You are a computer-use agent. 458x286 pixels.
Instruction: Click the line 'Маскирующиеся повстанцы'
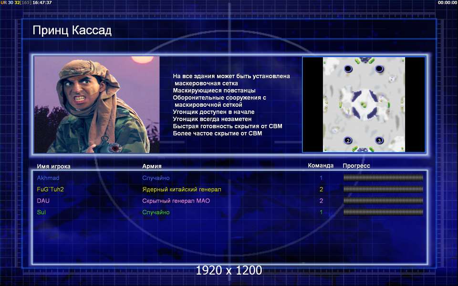tap(214, 91)
